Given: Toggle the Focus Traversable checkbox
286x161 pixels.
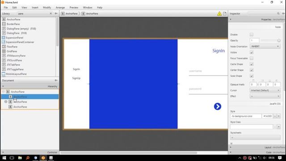Looking at the screenshot, I should 252,58.
